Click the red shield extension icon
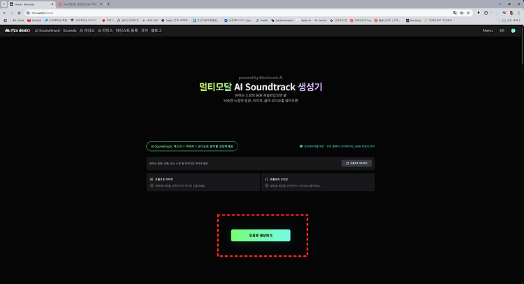Screen dimensions: 524x284 511,13
